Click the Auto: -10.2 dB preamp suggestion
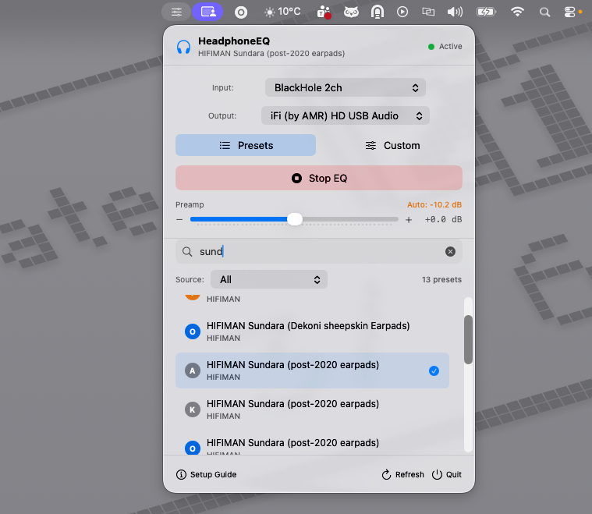Screen dimensions: 592x514 click(x=434, y=204)
